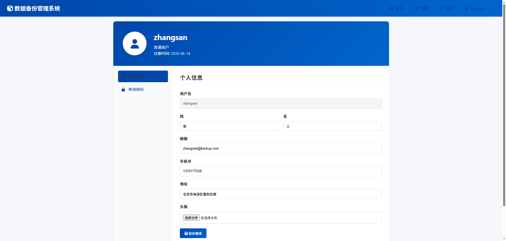
Task: Click the disabled 用户名 field
Action: tap(281, 104)
